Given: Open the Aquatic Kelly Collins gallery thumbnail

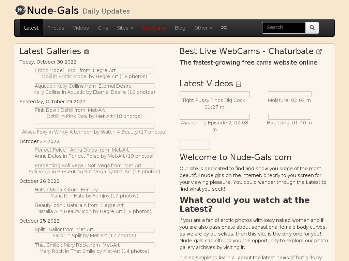Looking at the screenshot, I should coord(94,86).
